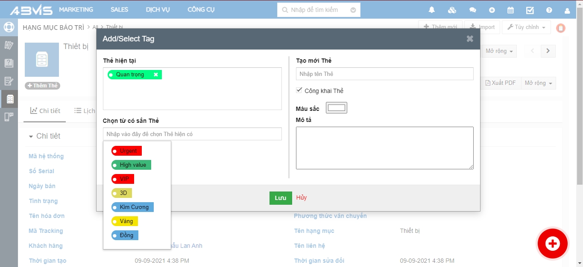Expand the Tùy chỉnh dropdown
This screenshot has width=583, height=267.
pyautogui.click(x=526, y=27)
